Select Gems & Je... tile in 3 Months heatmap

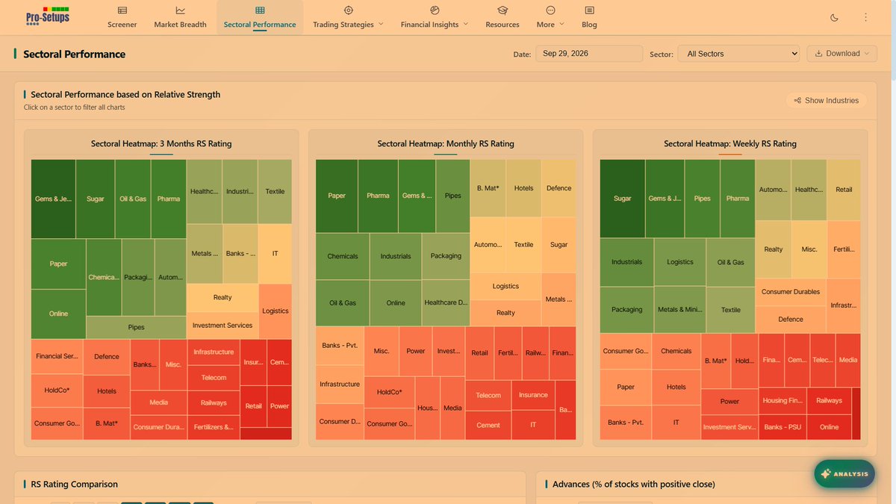[53, 199]
